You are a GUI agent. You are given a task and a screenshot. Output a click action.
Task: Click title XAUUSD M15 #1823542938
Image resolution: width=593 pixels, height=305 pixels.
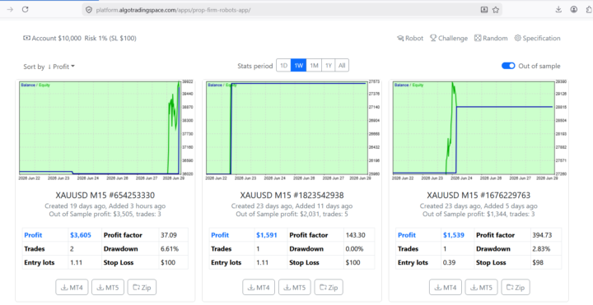click(292, 195)
